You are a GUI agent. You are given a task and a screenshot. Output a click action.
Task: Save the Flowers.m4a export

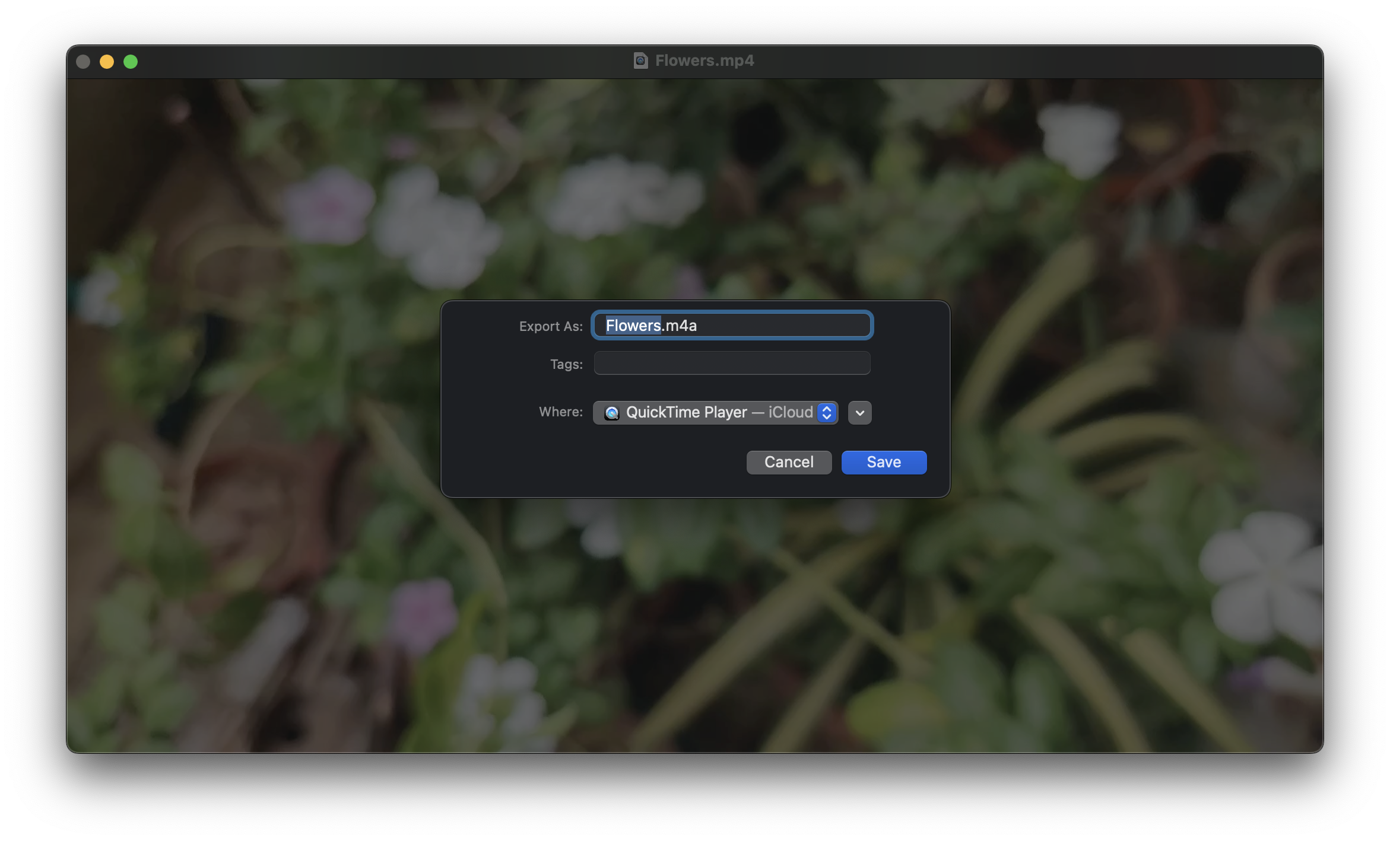(x=884, y=462)
